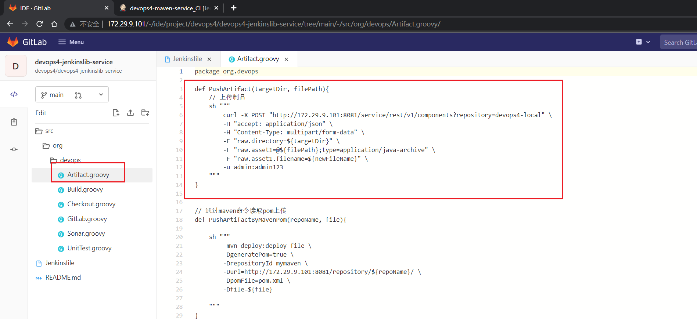Click the merge request icon in branch selector
697x319 pixels.
pos(78,95)
